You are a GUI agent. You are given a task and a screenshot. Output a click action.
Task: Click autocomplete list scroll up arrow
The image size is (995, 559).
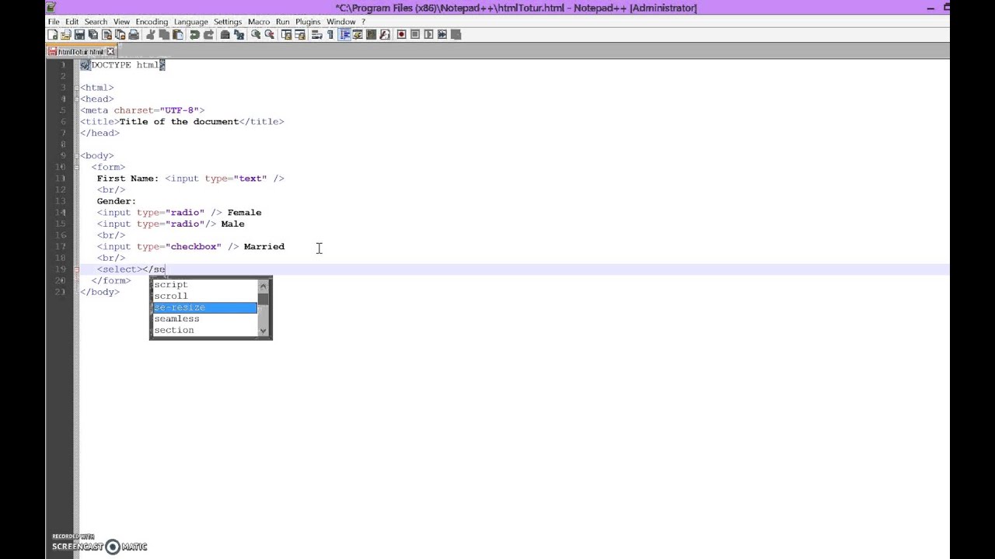click(x=264, y=285)
